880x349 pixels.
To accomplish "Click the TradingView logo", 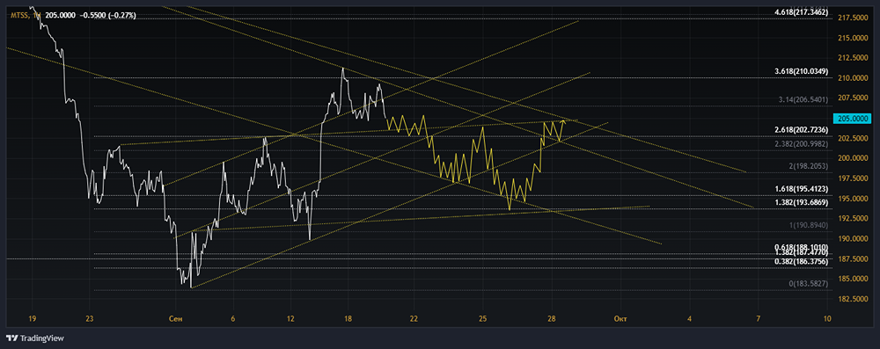I will pos(35,338).
